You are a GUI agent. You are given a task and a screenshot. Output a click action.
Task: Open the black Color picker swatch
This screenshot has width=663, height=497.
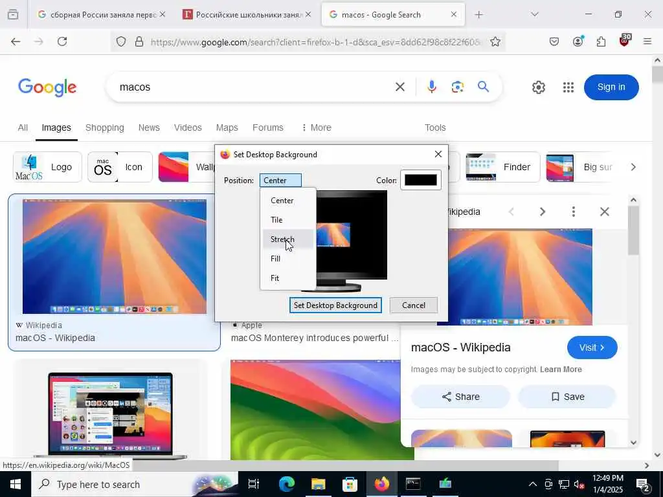[421, 180]
